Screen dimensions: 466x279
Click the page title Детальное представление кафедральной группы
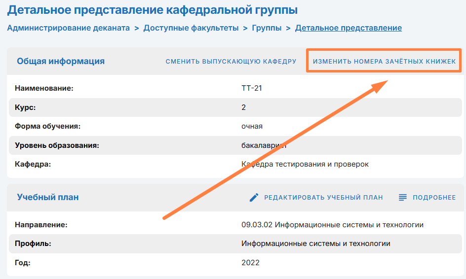(153, 9)
